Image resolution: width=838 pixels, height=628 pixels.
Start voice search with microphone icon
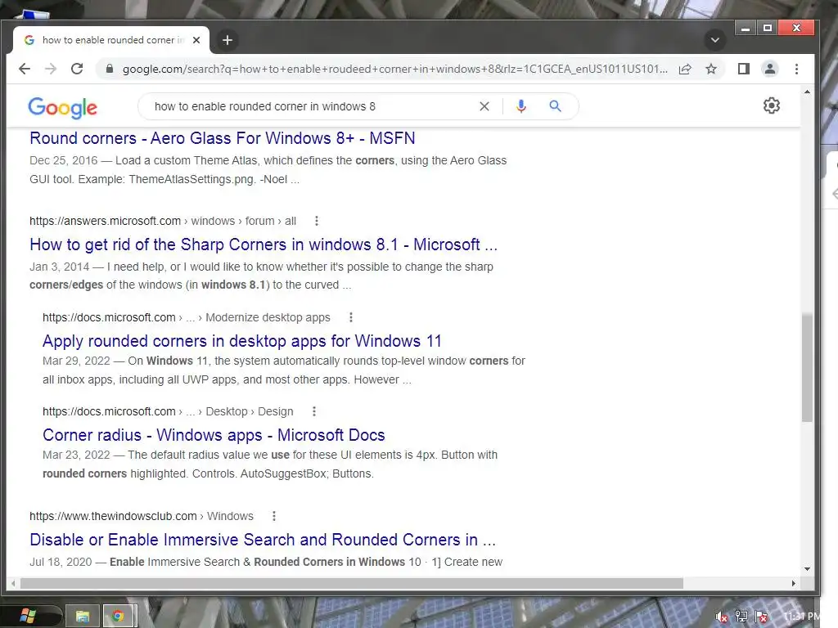tap(521, 106)
